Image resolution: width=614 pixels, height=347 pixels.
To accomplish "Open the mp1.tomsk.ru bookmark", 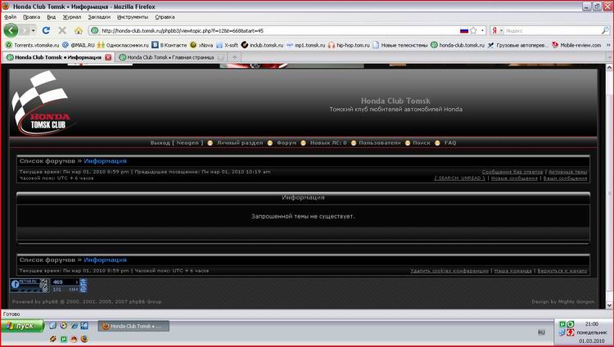I will coord(305,45).
